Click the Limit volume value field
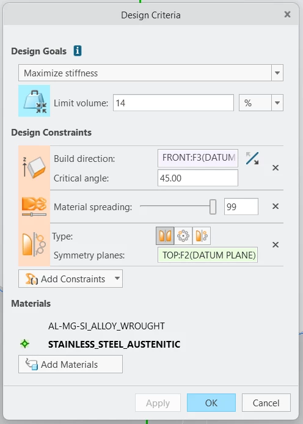This screenshot has width=303, height=424. [x=173, y=103]
